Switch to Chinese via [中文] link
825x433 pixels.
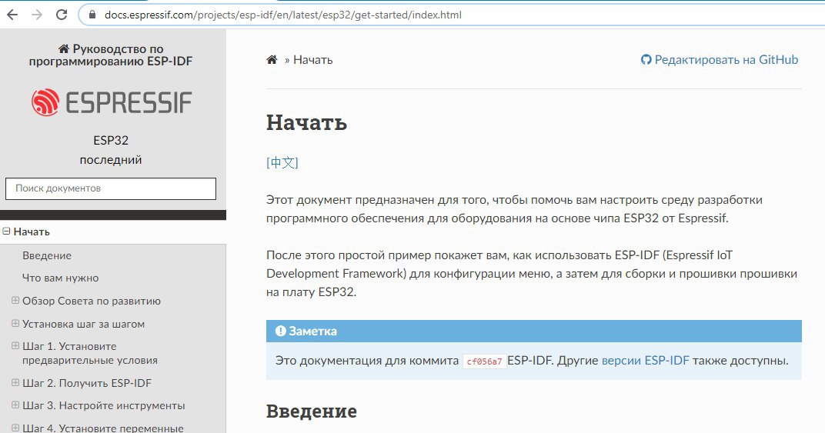282,162
